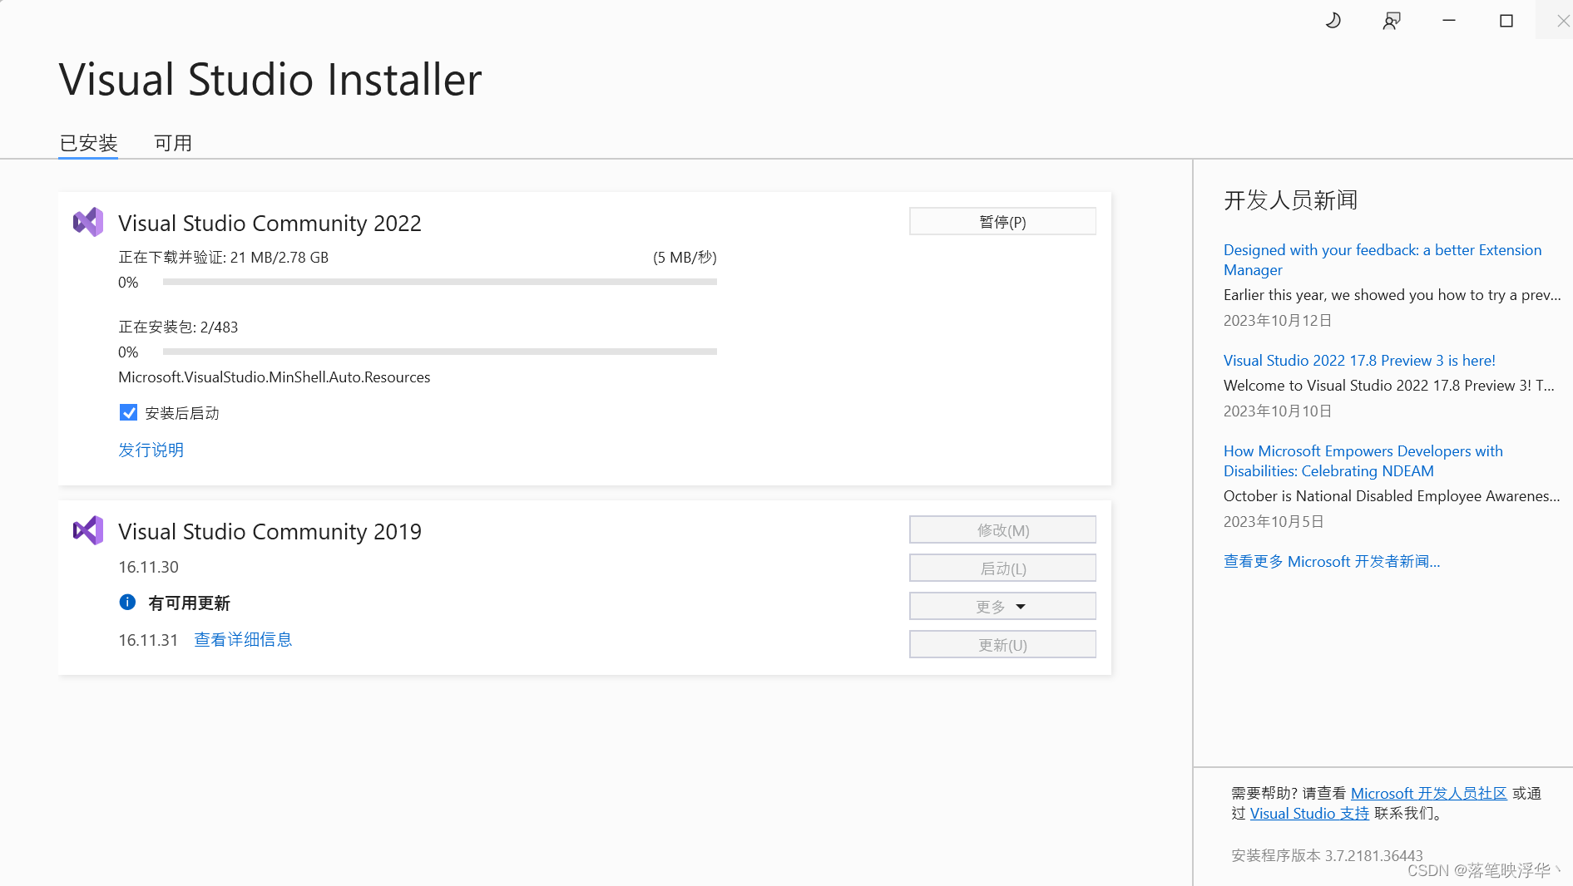Click the Visual Studio Community 2022 product logo

[x=87, y=222]
